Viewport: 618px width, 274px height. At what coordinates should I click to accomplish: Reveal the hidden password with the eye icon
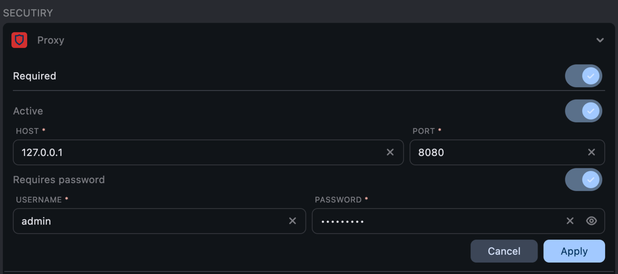[x=591, y=221]
